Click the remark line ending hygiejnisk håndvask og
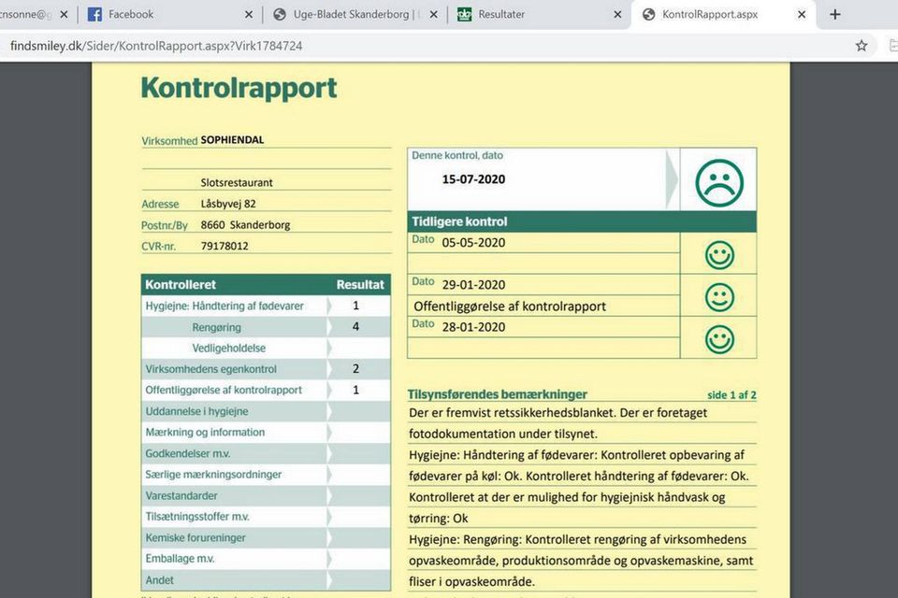Image resolution: width=898 pixels, height=598 pixels. tap(567, 497)
